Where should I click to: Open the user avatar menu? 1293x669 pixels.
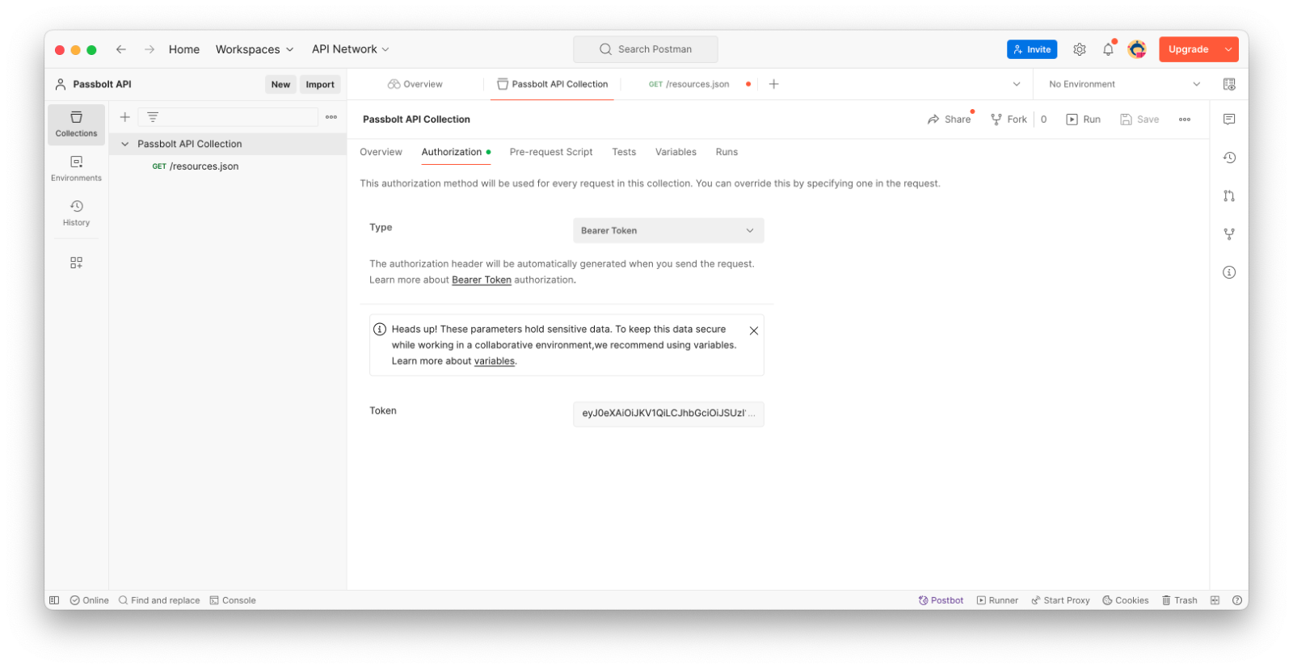coord(1137,49)
